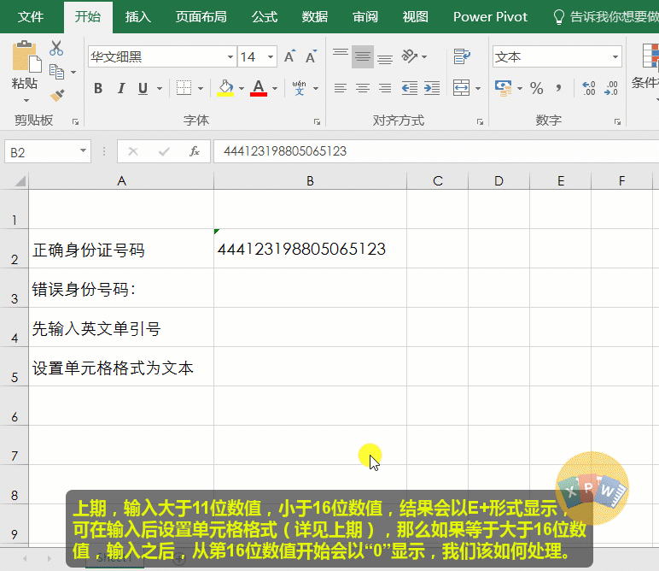This screenshot has width=659, height=571.
Task: Cancel formula entry with the X
Action: (133, 151)
